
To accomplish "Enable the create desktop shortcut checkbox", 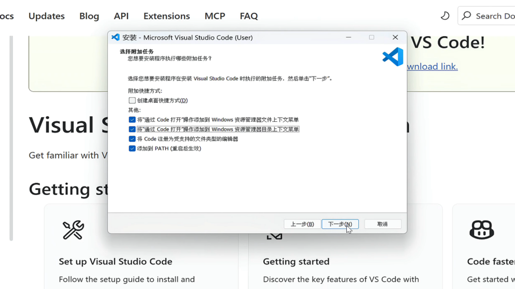I will (x=132, y=100).
